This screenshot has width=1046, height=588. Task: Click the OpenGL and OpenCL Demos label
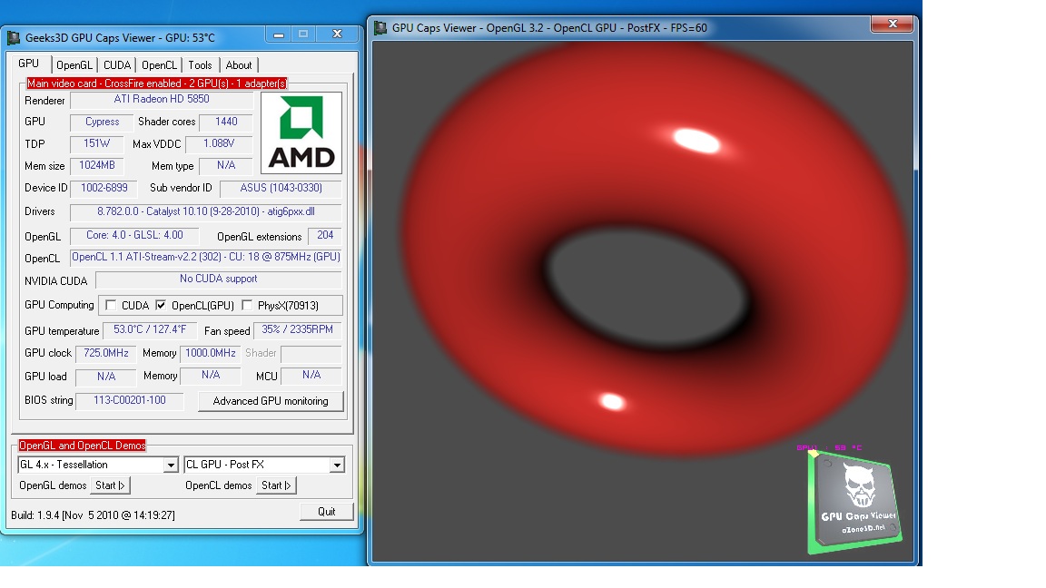pos(82,446)
